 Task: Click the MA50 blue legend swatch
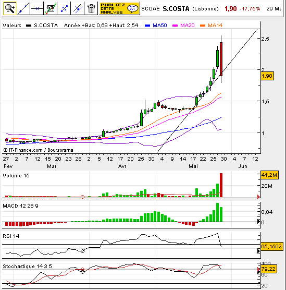[147, 26]
